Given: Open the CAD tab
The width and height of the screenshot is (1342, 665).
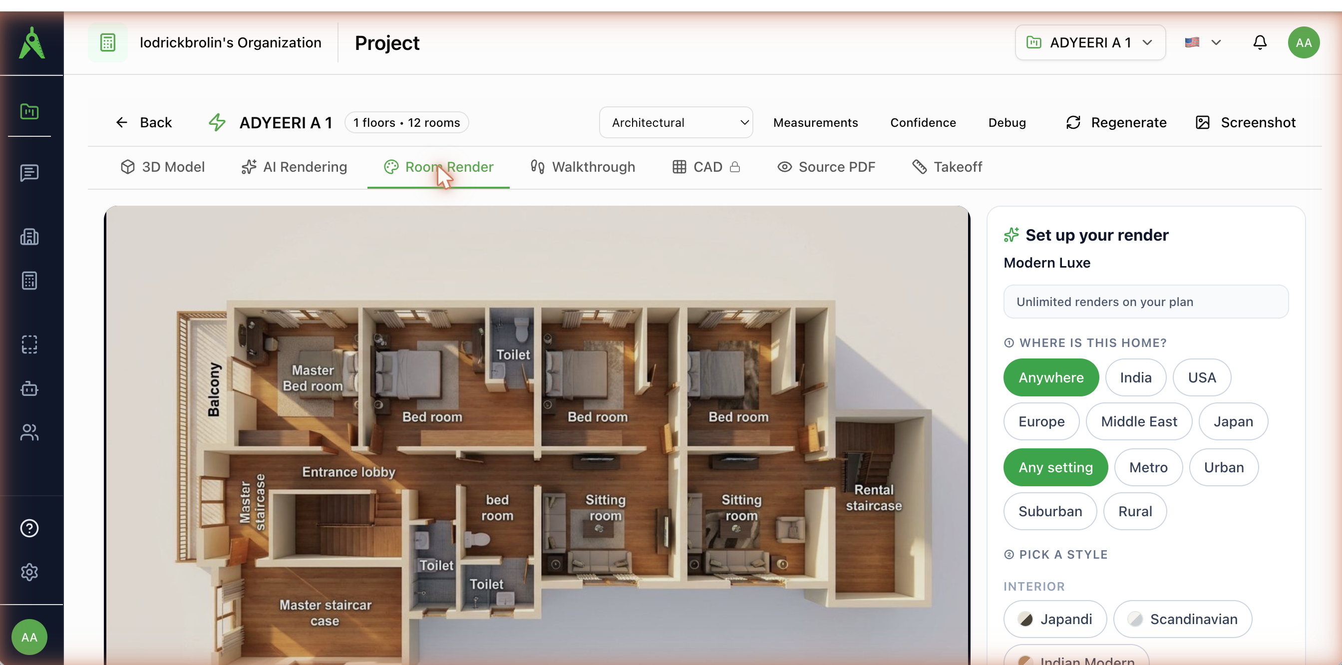Looking at the screenshot, I should pyautogui.click(x=706, y=167).
